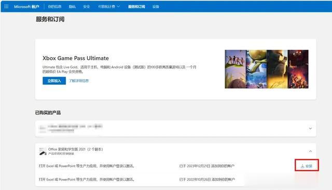Click the 服务和订阅 page heading
This screenshot has height=190, width=332.
point(50,19)
